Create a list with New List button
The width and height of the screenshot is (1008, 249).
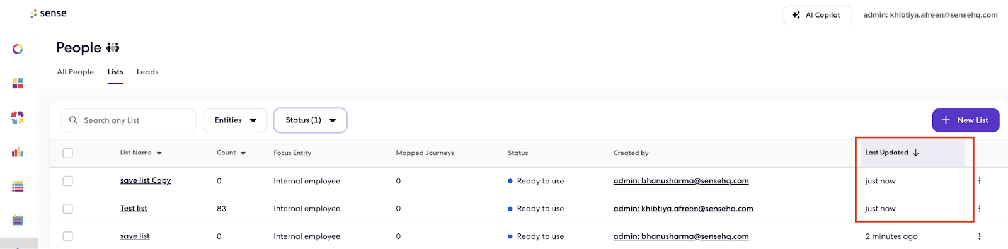point(966,120)
